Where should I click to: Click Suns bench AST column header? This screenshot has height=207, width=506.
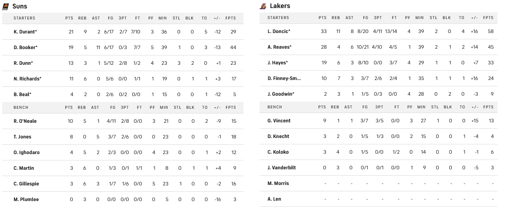(95, 108)
